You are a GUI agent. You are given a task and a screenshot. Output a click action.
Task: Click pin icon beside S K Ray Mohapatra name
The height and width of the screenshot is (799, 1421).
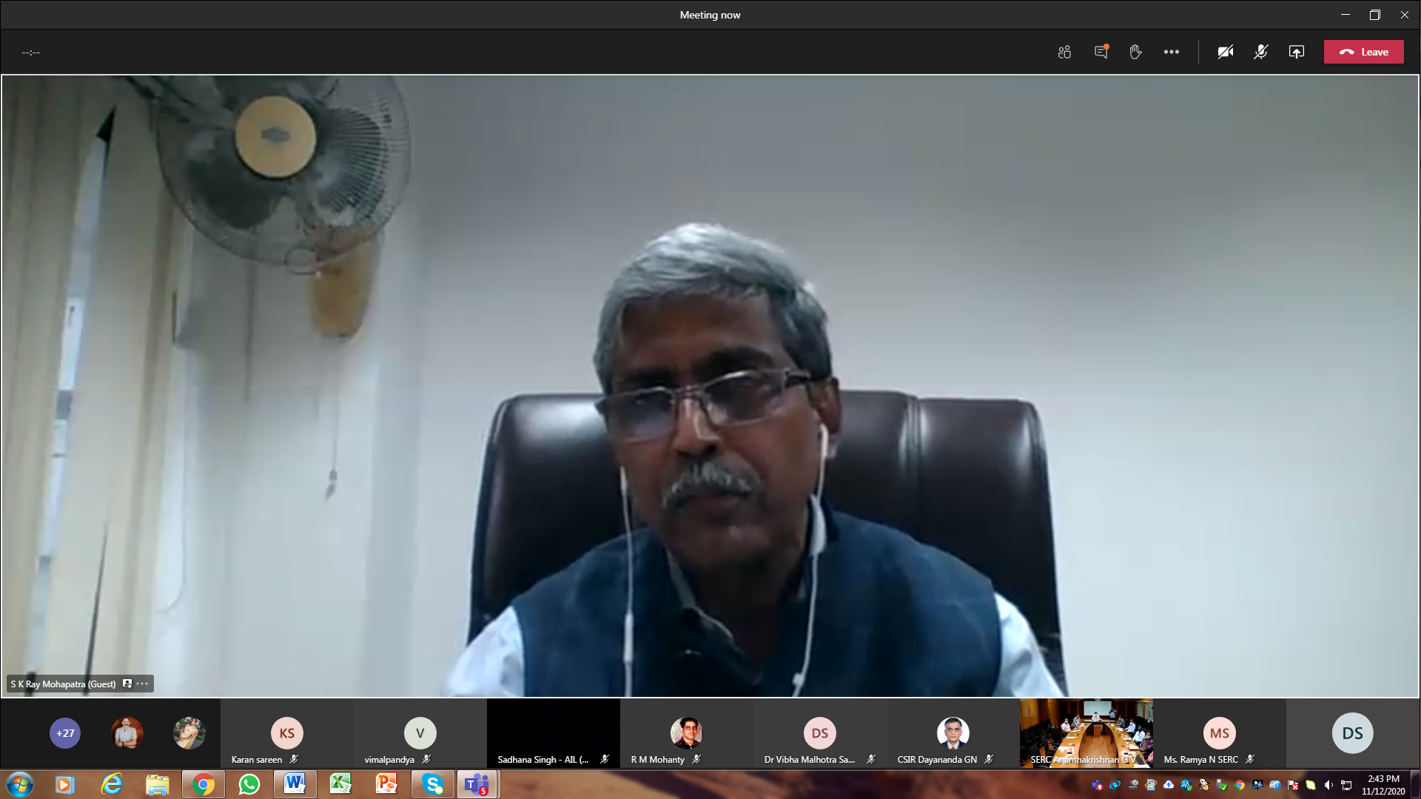[x=127, y=684]
